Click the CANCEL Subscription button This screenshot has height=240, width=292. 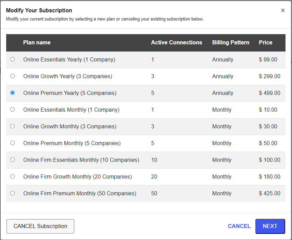click(40, 226)
